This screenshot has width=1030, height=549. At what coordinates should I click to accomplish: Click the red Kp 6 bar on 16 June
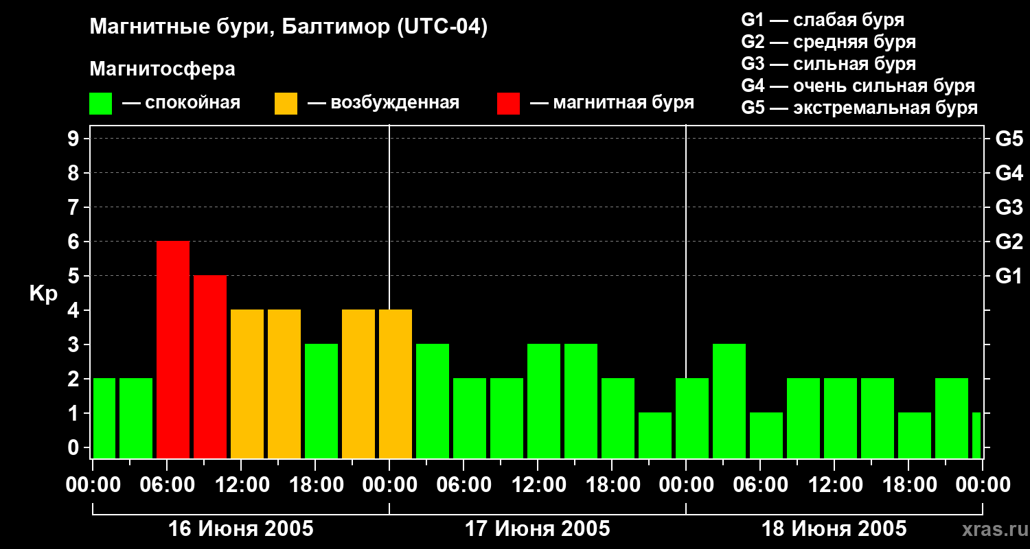173,349
